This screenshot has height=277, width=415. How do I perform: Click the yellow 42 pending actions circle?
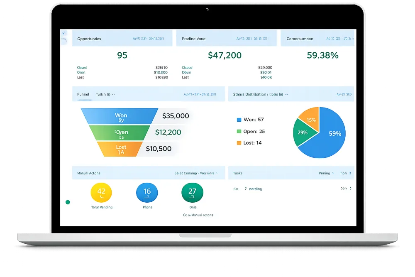pyautogui.click(x=101, y=193)
